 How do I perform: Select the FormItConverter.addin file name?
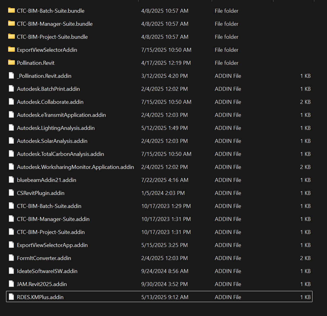(x=44, y=258)
